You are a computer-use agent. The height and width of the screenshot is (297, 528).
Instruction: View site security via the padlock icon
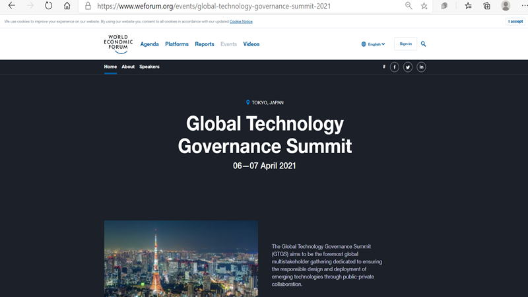point(88,6)
